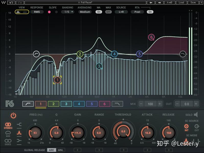Load next preset with right arrow
This screenshot has height=153, width=204.
pos(160,3)
